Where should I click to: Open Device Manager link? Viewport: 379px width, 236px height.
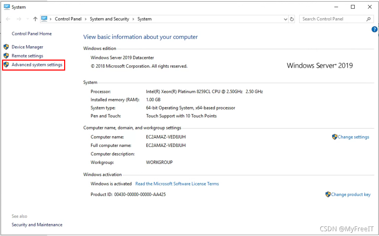click(27, 47)
